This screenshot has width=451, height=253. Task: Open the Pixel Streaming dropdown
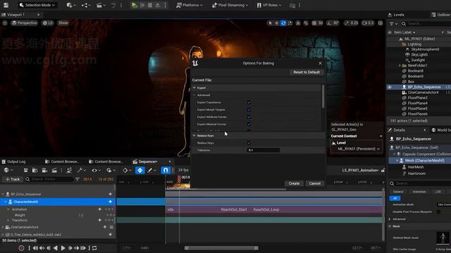point(230,5)
